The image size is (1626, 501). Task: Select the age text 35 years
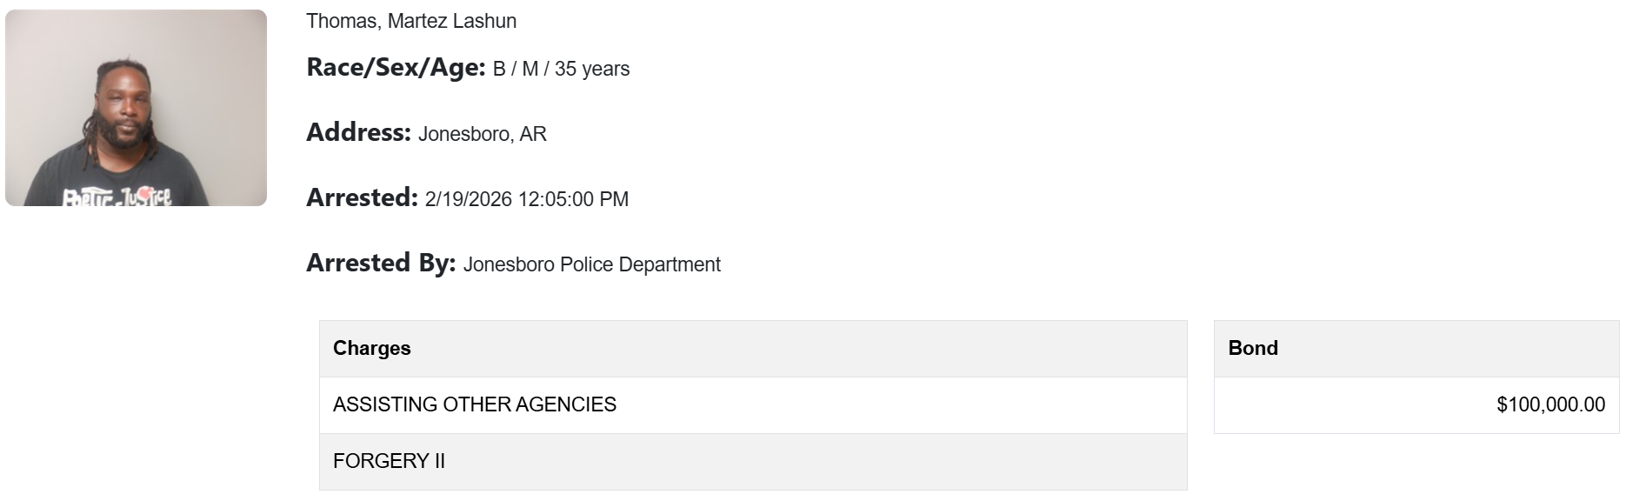coord(592,69)
